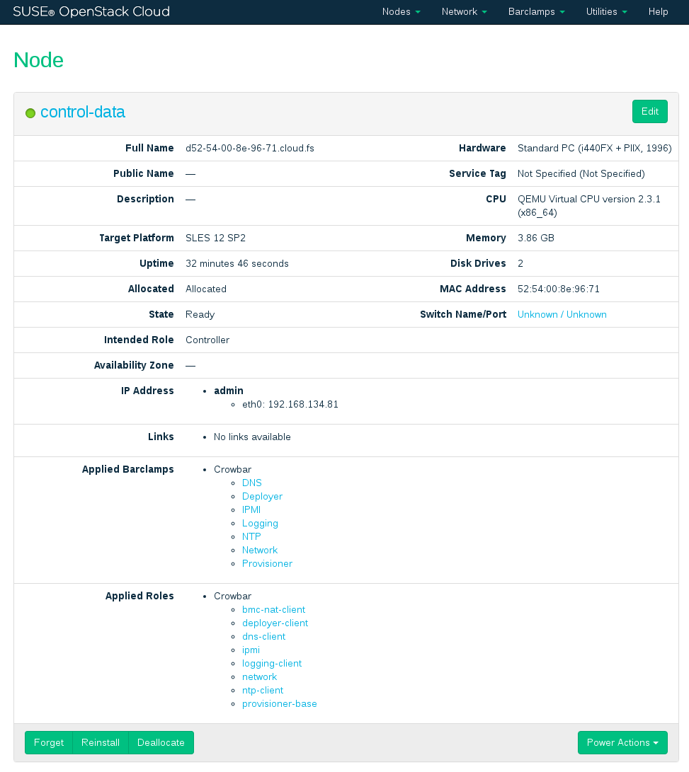Image resolution: width=689 pixels, height=772 pixels.
Task: Expand the Utilities navbar menu
Action: 606,12
